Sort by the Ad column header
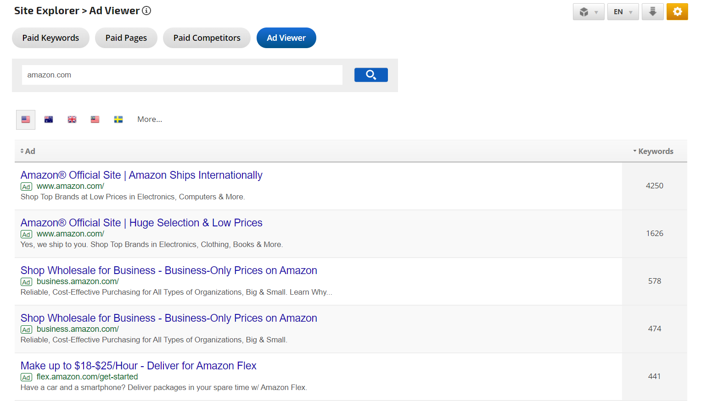 click(x=28, y=151)
